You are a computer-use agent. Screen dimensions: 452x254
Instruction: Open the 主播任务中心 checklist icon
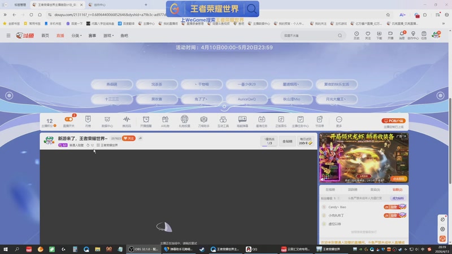[x=301, y=121]
